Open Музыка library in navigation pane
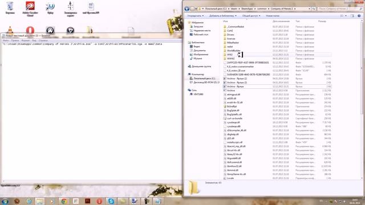This screenshot has width=365, height=205. click(198, 58)
